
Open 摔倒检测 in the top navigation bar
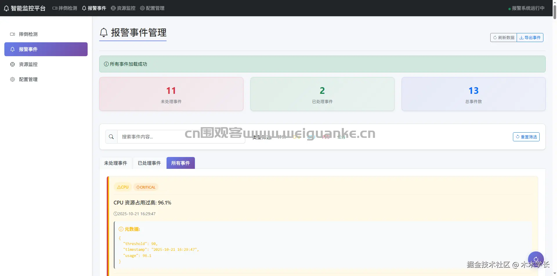(x=65, y=8)
